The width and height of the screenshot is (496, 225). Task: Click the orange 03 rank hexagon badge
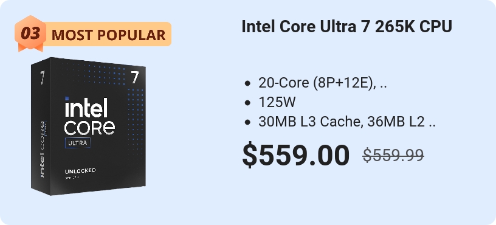coord(30,33)
